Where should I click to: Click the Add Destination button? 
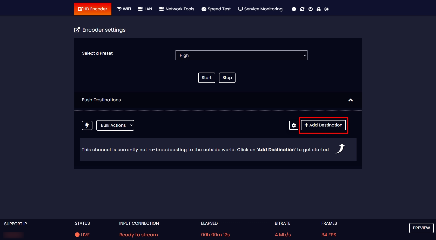tap(323, 125)
